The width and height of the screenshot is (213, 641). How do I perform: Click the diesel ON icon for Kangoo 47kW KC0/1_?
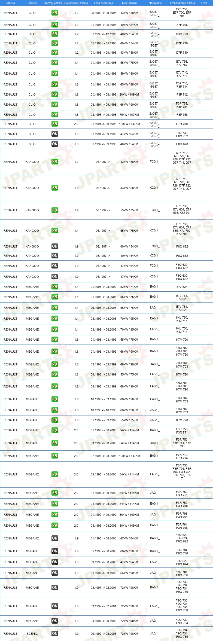click(55, 277)
